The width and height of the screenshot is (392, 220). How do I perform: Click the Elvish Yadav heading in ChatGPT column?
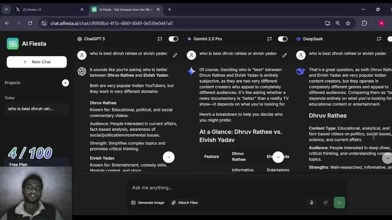point(102,158)
